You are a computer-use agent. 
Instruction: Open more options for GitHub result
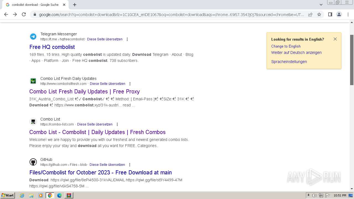(130, 165)
